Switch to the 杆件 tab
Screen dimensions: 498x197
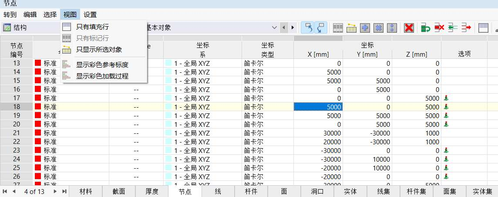click(x=251, y=192)
